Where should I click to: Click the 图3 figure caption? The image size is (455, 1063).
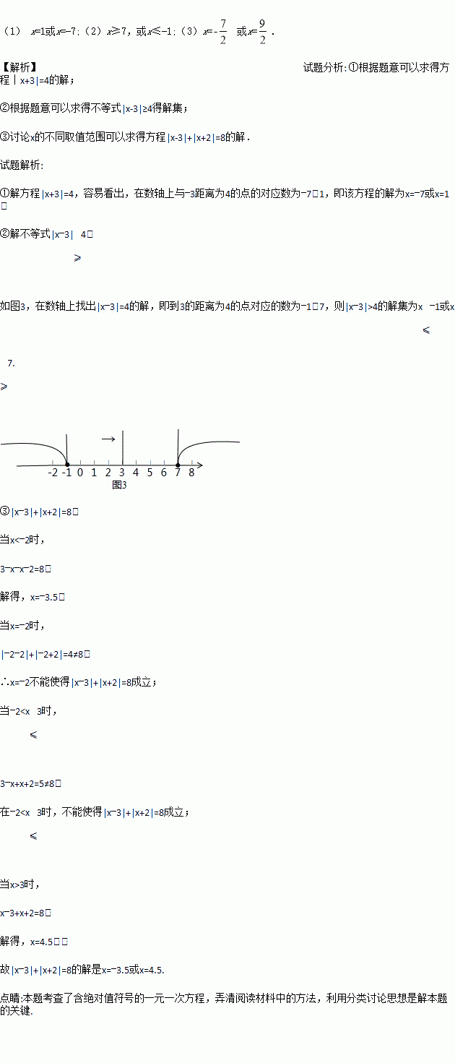click(x=119, y=485)
